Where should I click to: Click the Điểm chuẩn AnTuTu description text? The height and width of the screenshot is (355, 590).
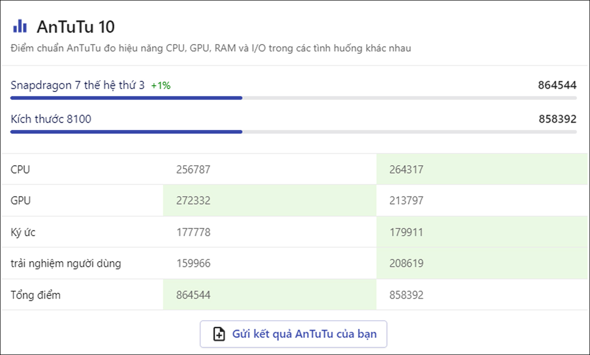coord(210,49)
